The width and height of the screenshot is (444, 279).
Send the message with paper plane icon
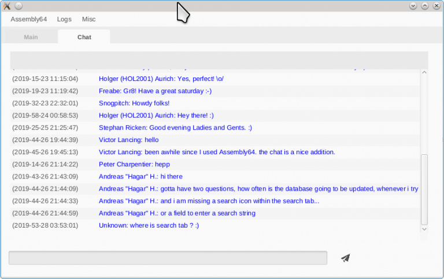pyautogui.click(x=346, y=258)
